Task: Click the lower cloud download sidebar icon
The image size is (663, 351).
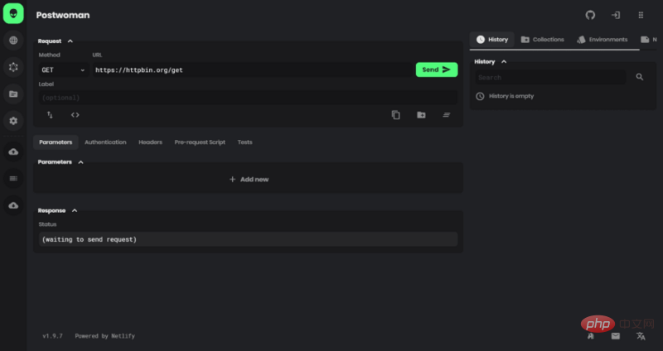Action: tap(13, 205)
